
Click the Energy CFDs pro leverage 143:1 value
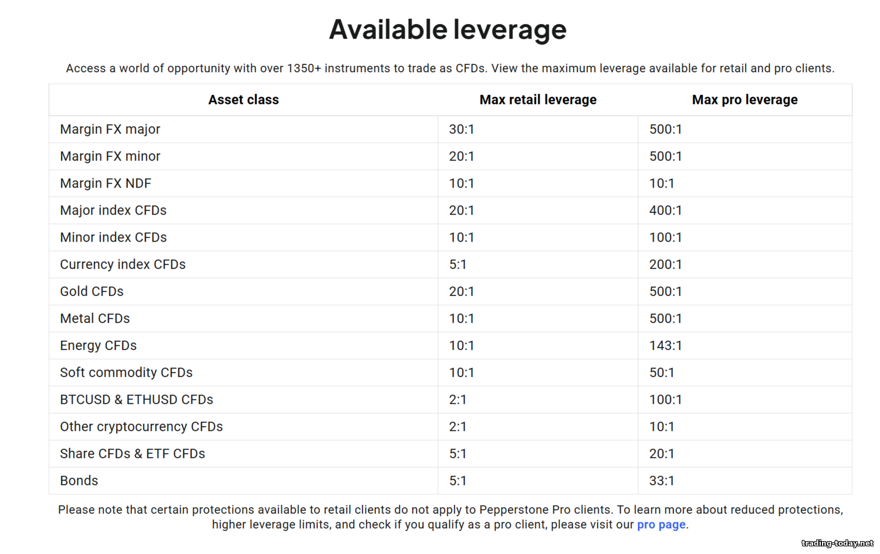[x=665, y=346]
